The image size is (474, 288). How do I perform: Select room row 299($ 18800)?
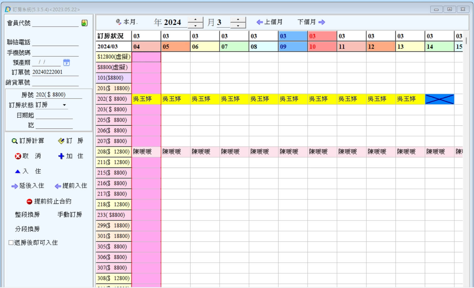pyautogui.click(x=114, y=225)
